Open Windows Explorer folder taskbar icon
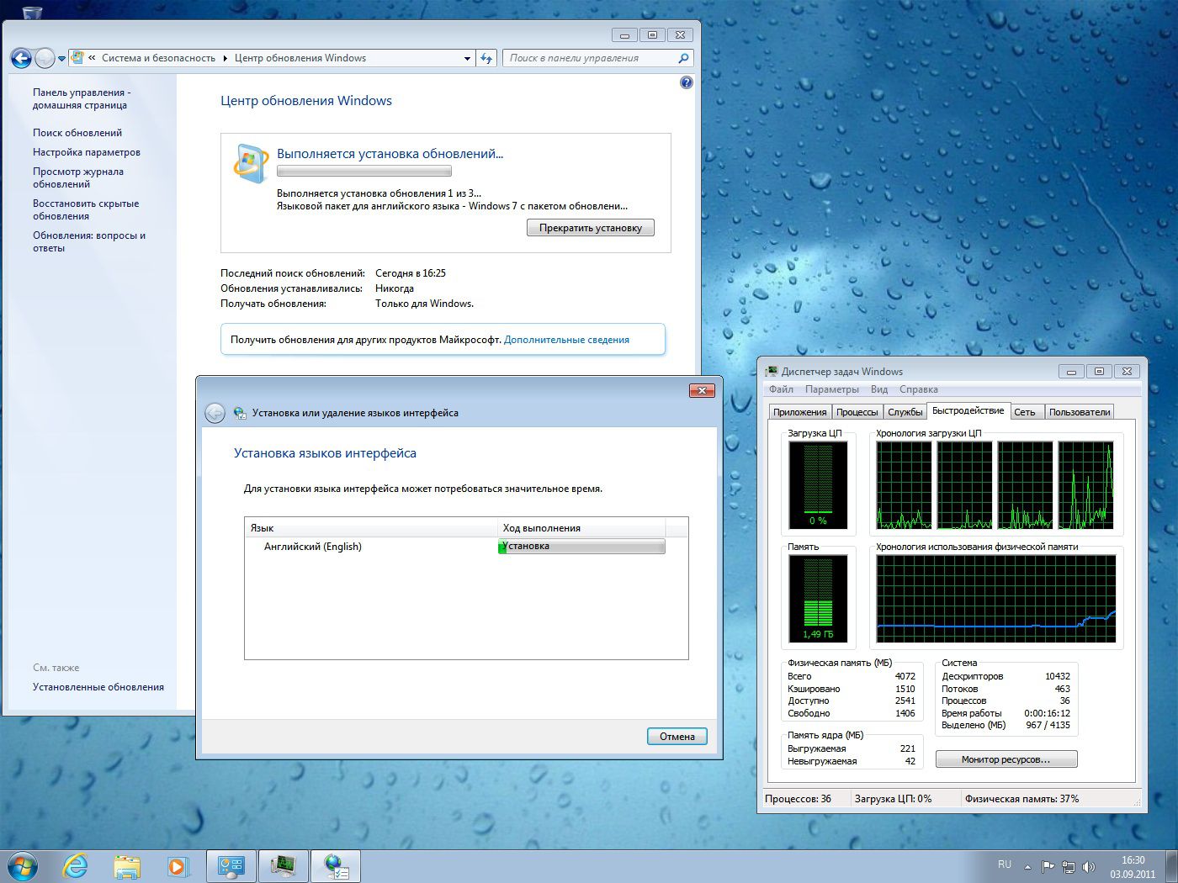This screenshot has height=883, width=1178. coord(127,867)
